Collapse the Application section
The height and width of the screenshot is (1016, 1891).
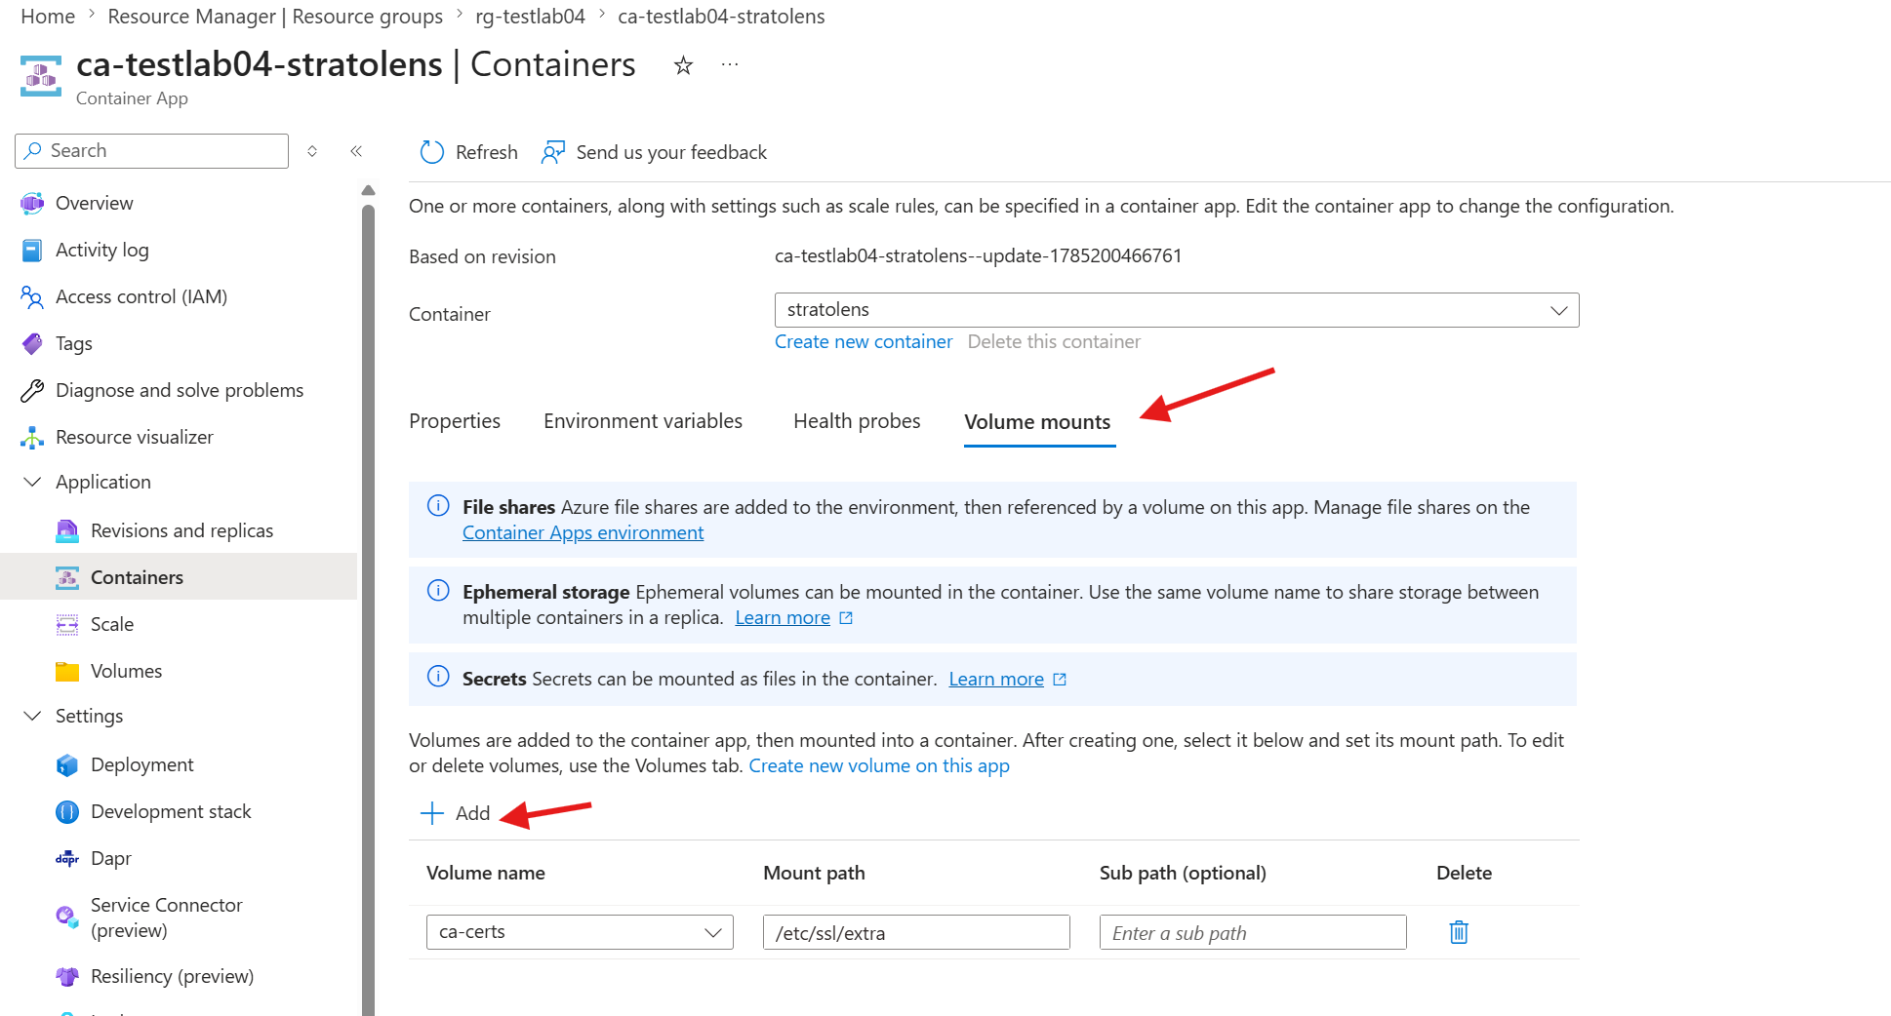(x=32, y=482)
